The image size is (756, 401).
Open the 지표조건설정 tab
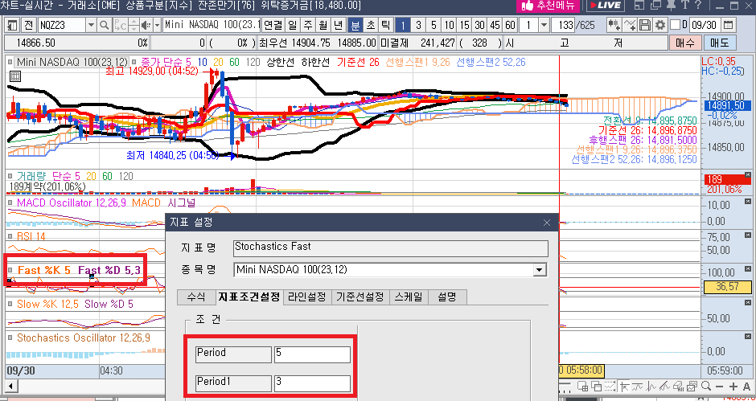click(249, 297)
